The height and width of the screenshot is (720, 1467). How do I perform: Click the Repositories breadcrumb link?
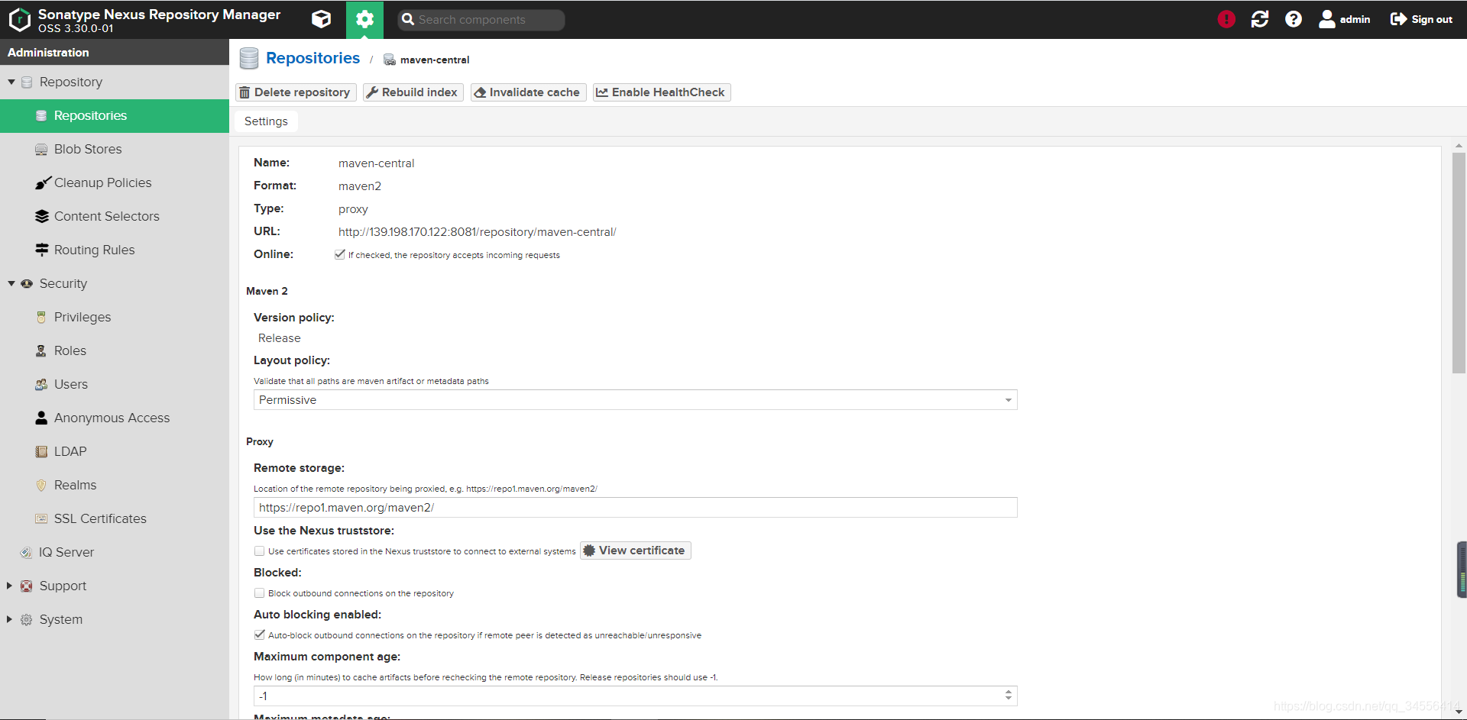click(313, 58)
